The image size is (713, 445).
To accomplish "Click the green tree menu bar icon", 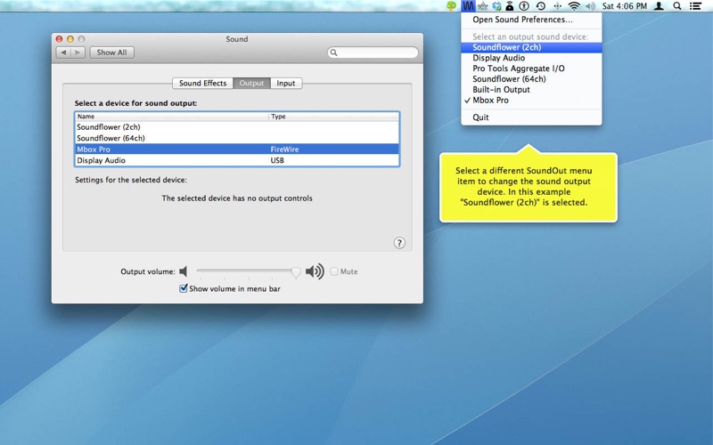I will pos(451,6).
